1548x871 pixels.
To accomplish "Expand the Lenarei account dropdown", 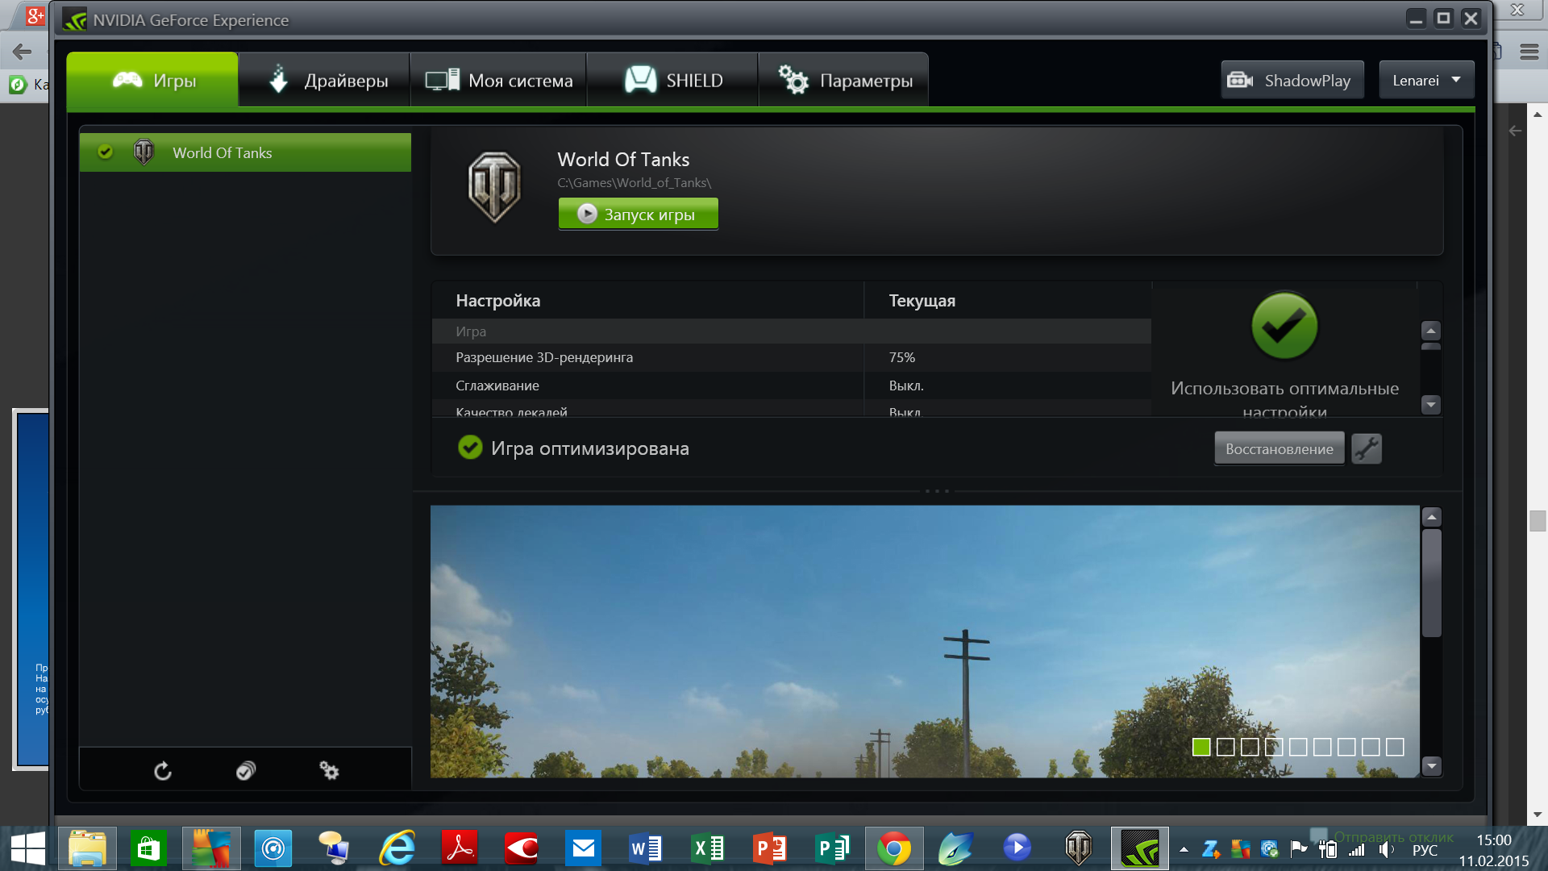I will (x=1426, y=80).
